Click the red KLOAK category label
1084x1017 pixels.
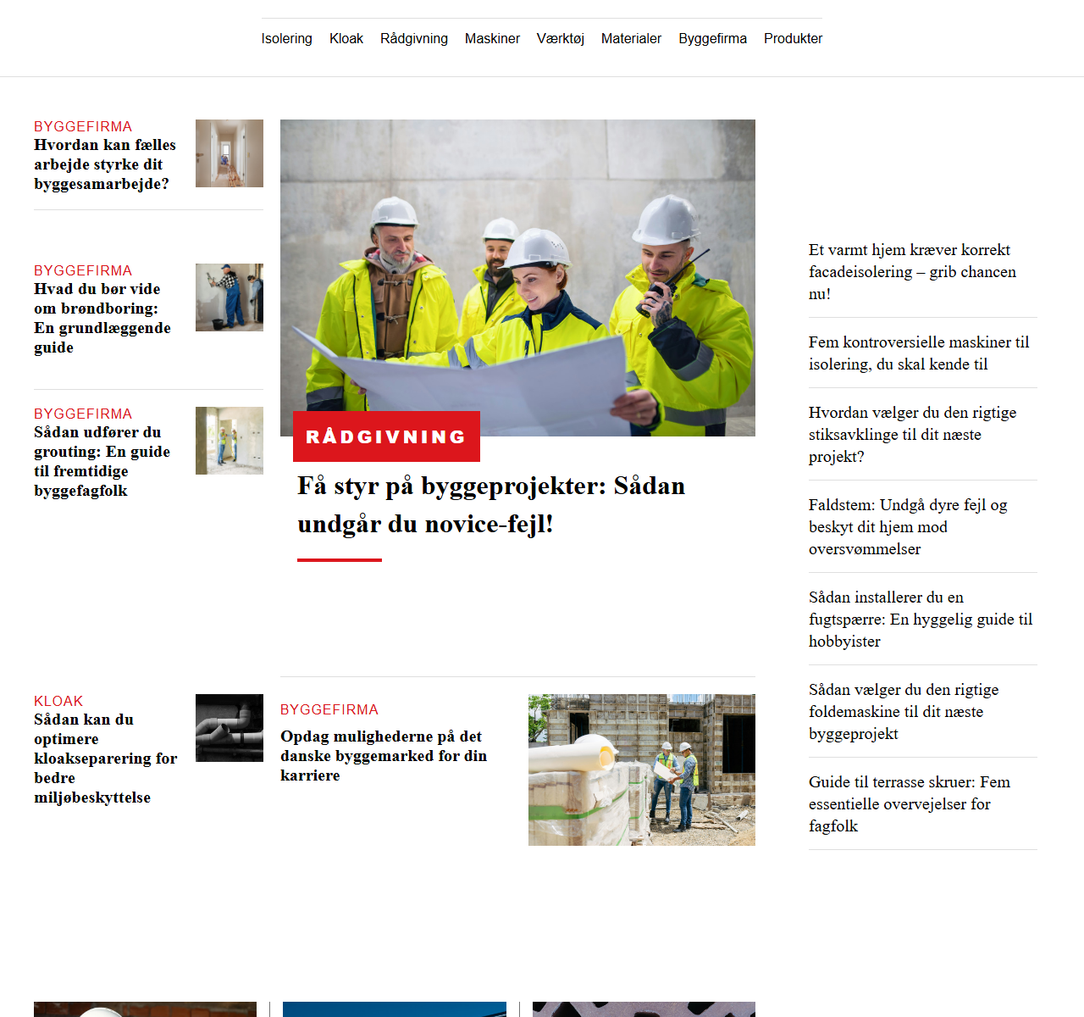pos(58,701)
